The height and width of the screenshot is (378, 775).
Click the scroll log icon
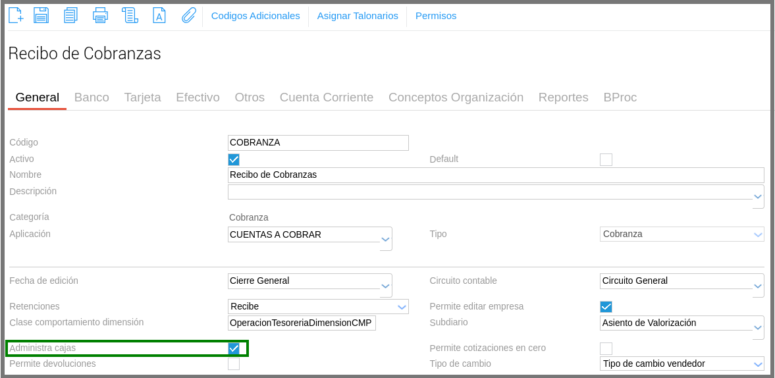coord(130,15)
